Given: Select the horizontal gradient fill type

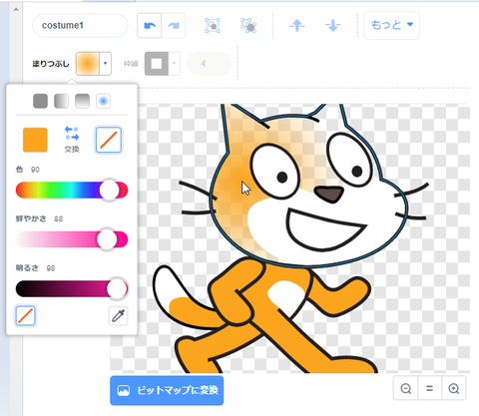Looking at the screenshot, I should click(61, 101).
